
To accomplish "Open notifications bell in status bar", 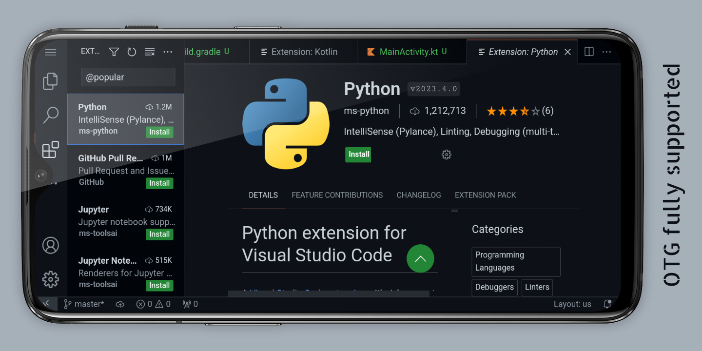I will pos(607,304).
